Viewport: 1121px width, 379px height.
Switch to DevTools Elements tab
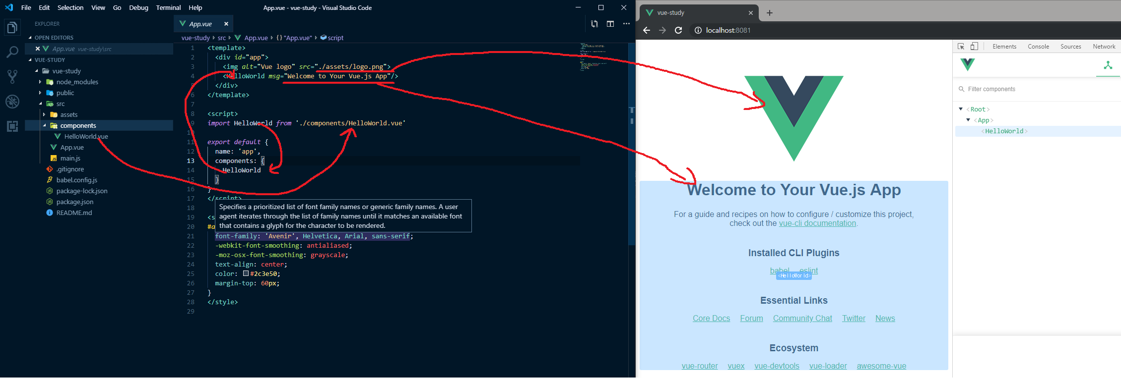click(x=1004, y=46)
